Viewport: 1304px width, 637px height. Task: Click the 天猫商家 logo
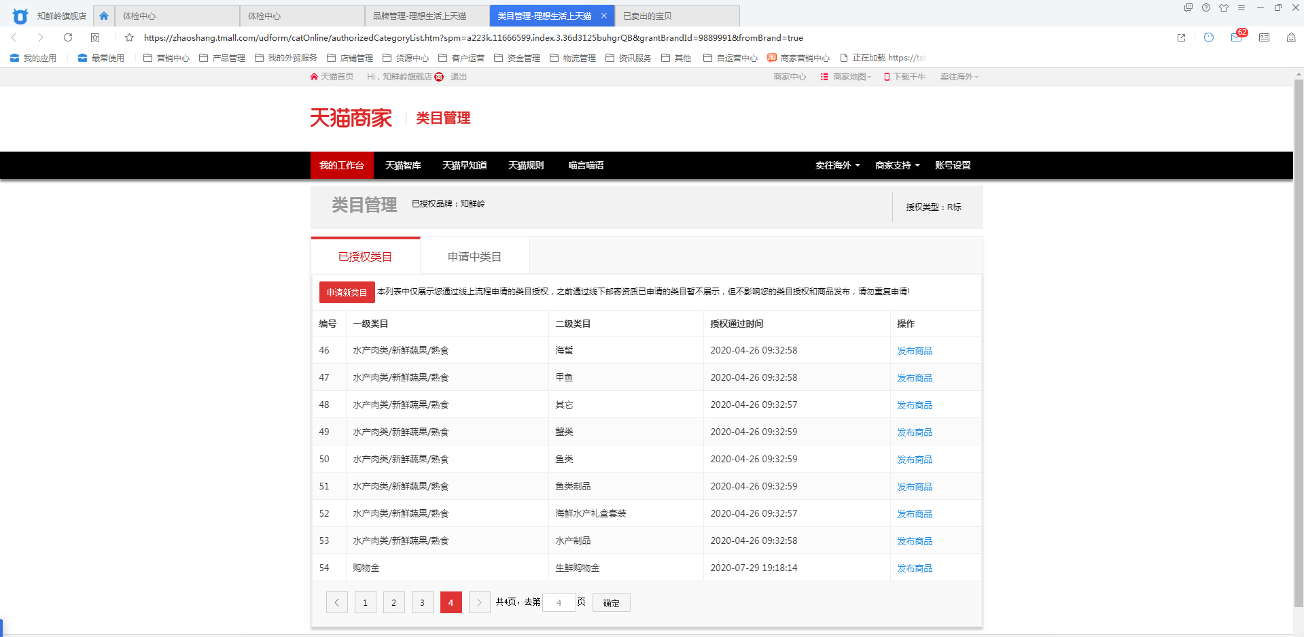(351, 118)
